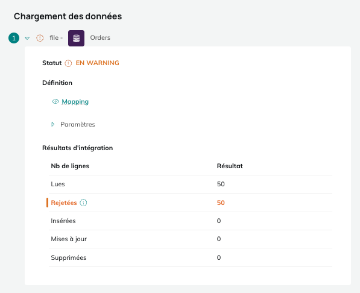Image resolution: width=360 pixels, height=293 pixels.
Task: Click the Chargement des données heading
Action: click(68, 16)
